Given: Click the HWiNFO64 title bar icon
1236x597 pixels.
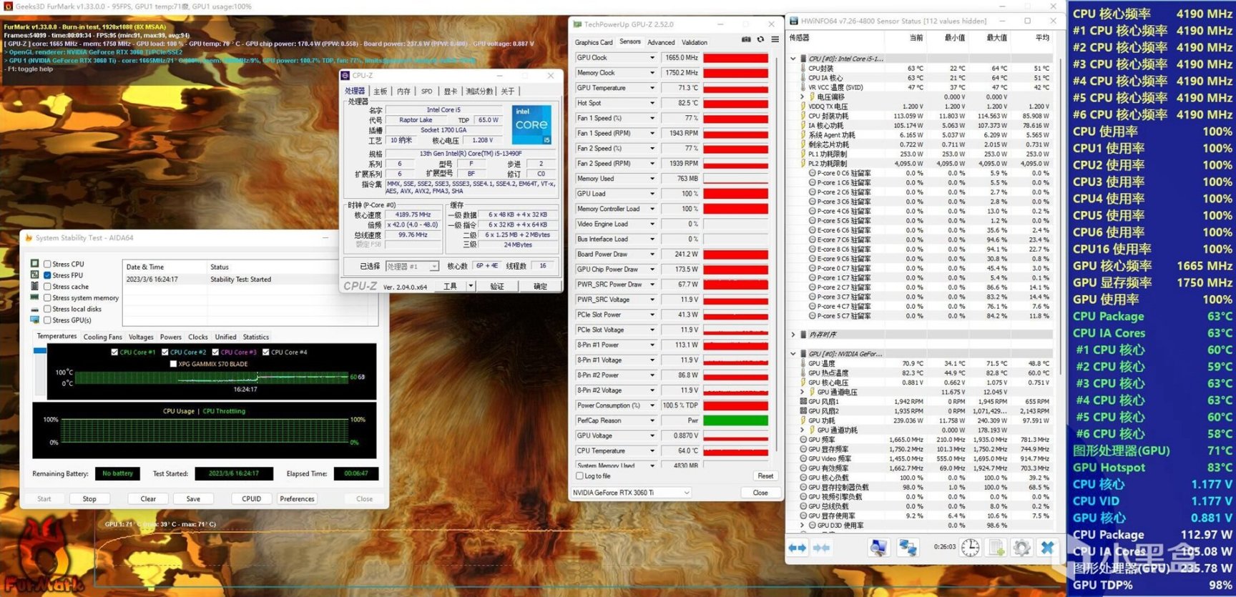Looking at the screenshot, I should [x=794, y=21].
